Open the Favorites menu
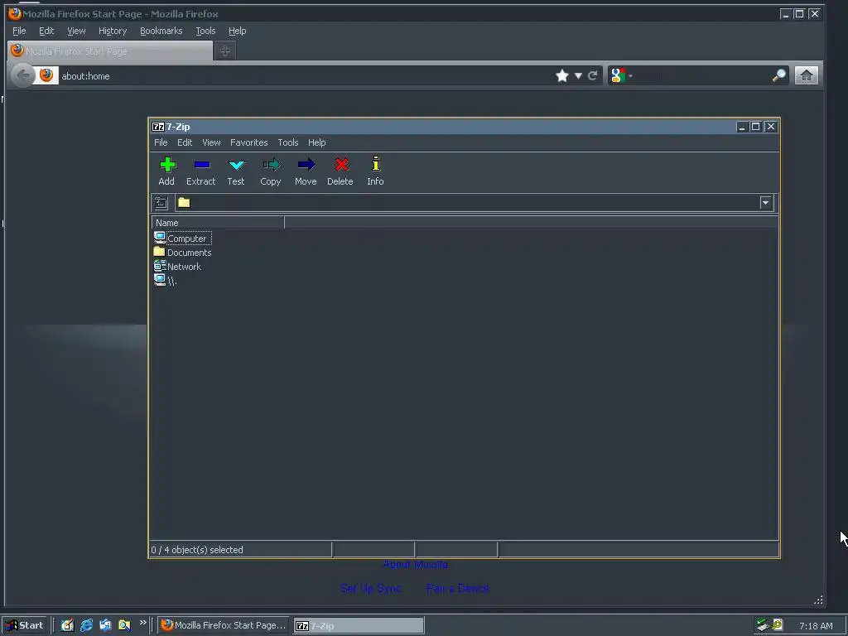This screenshot has height=636, width=848. coord(248,142)
